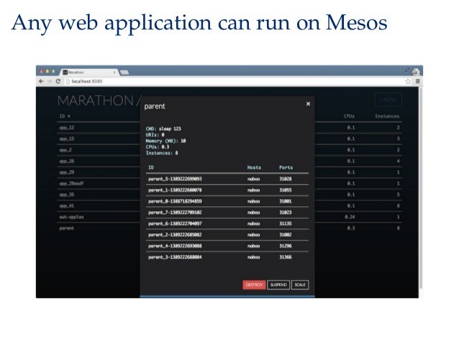
Task: Click the SCALE button
Action: [x=300, y=284]
